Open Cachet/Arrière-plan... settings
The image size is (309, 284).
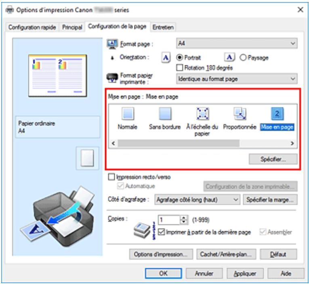[x=226, y=254]
